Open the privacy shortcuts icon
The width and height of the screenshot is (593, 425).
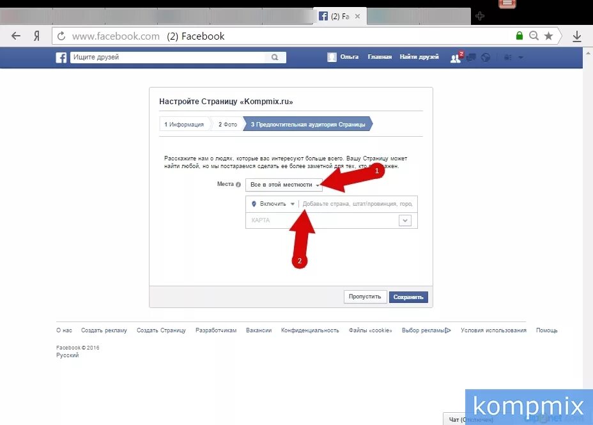point(508,58)
